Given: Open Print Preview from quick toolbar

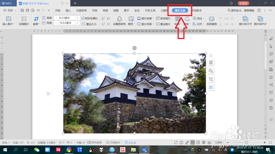Looking at the screenshot, I should (x=33, y=10).
